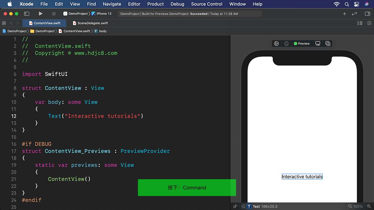Zoom out the preview canvas
The width and height of the screenshot is (374, 210).
(x=350, y=206)
